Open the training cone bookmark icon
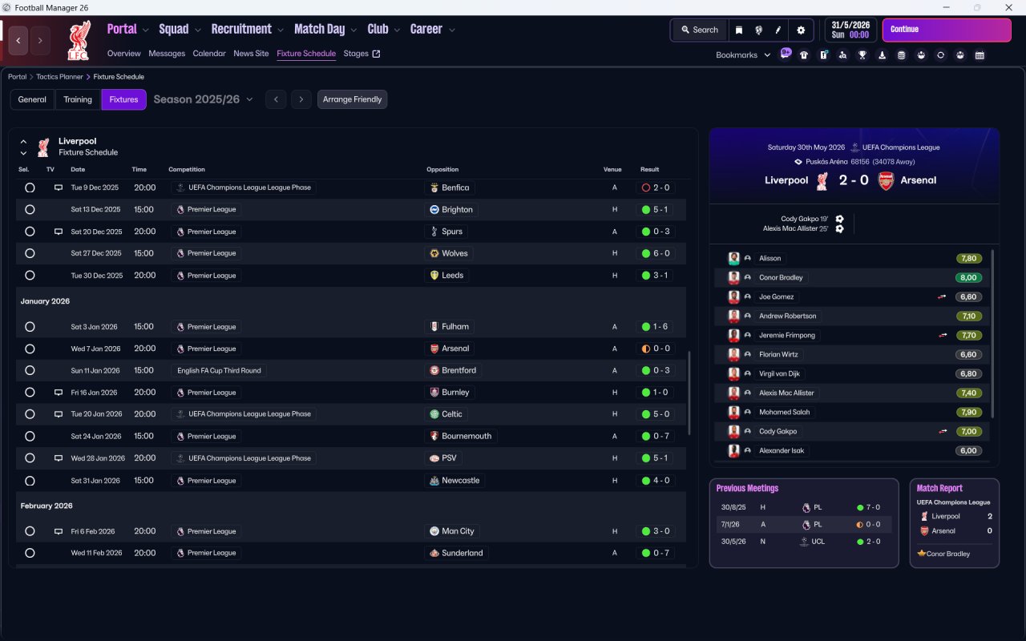Image resolution: width=1026 pixels, height=641 pixels. [882, 55]
